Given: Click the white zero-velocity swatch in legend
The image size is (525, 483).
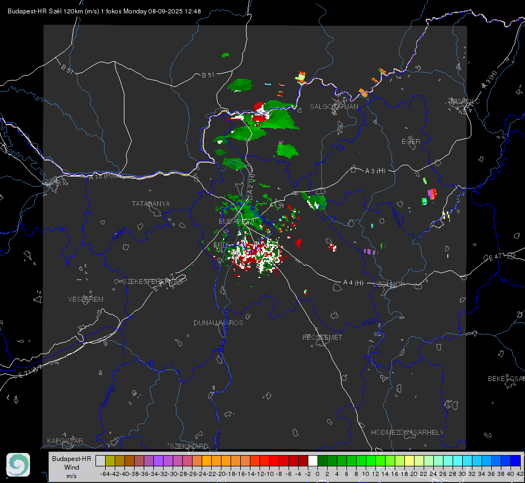Looking at the screenshot, I should [313, 460].
